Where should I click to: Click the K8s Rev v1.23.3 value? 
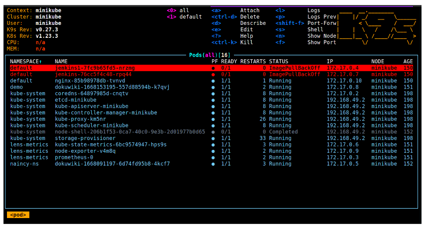pyautogui.click(x=47, y=36)
